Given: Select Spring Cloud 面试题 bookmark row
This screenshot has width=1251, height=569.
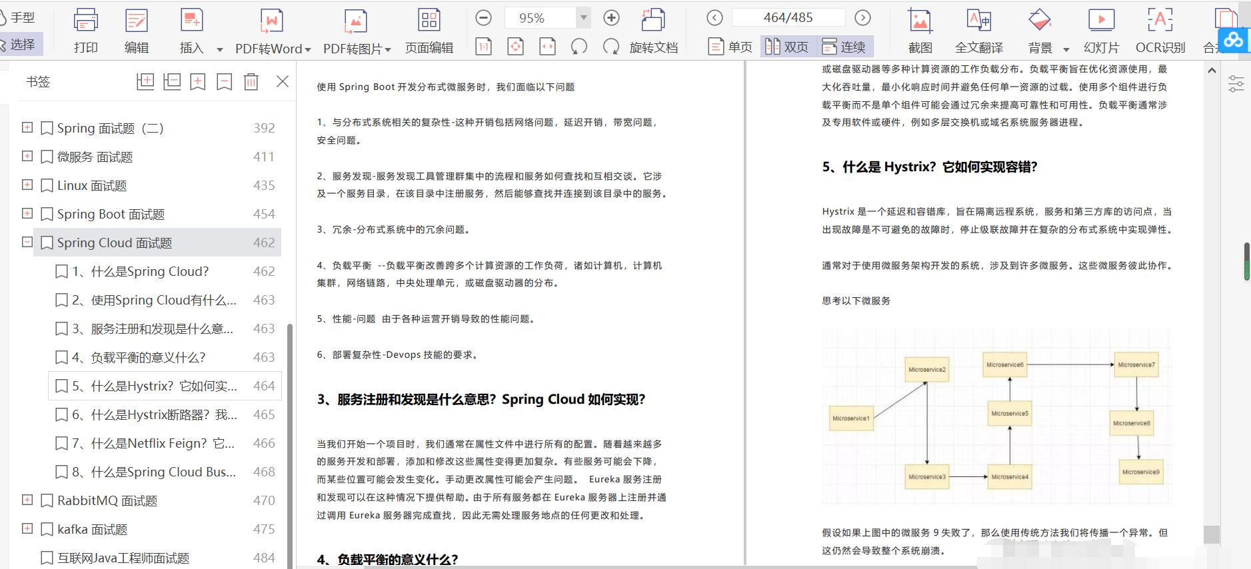Looking at the screenshot, I should [157, 243].
